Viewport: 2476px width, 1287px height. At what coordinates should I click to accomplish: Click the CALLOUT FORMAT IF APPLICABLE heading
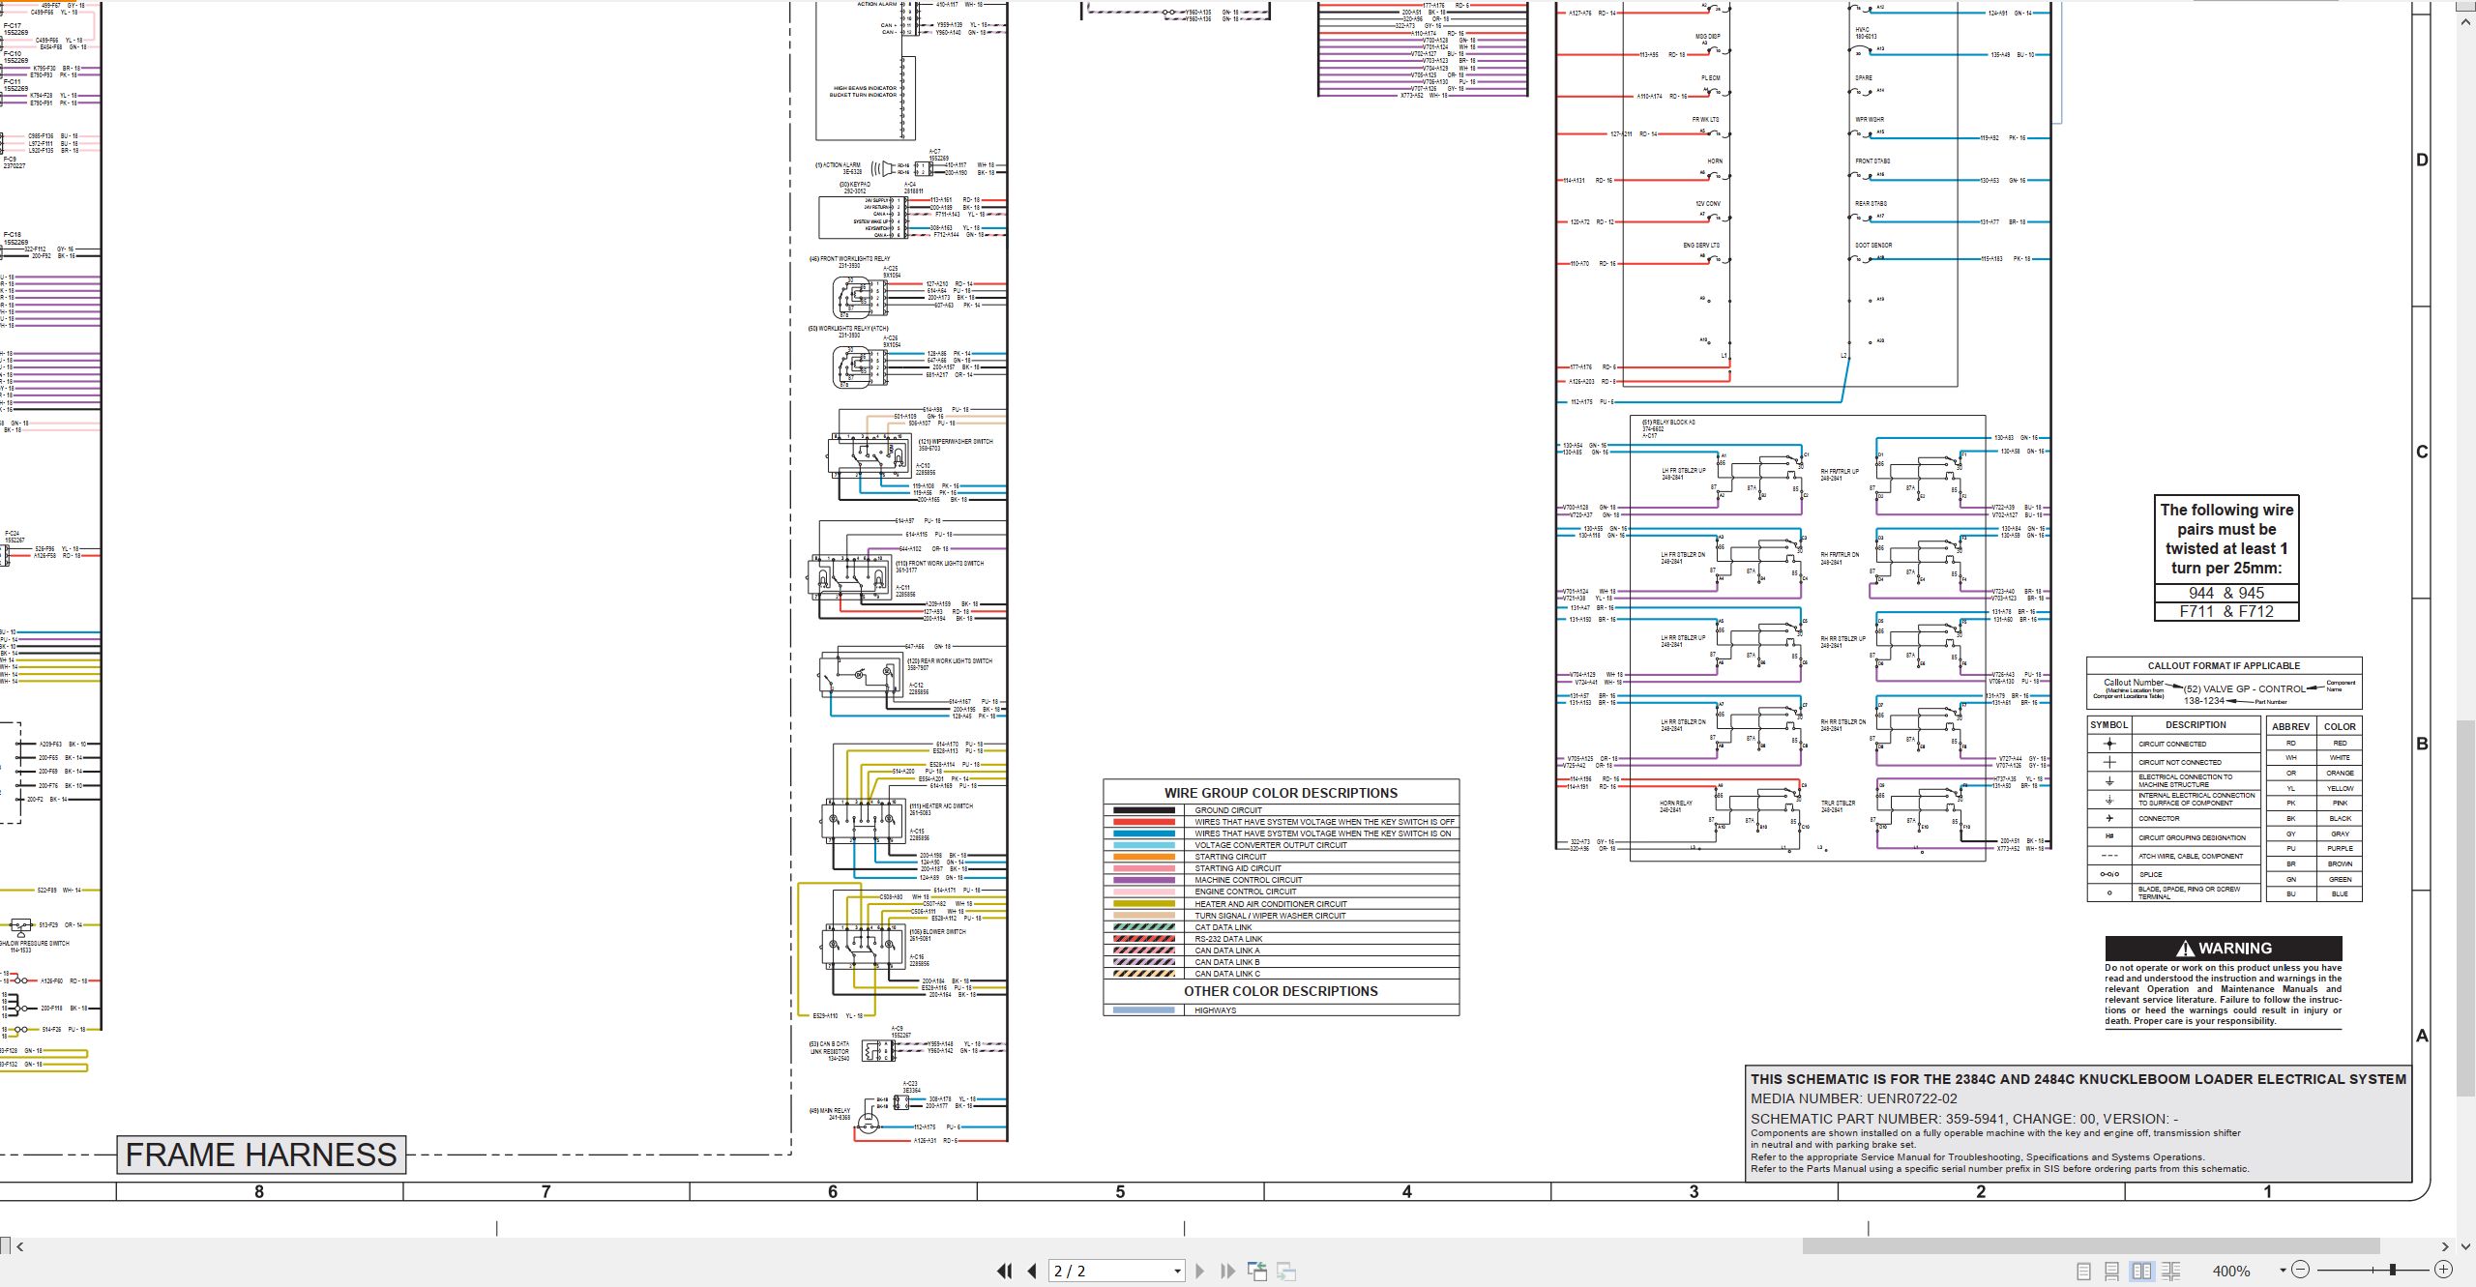point(2224,665)
